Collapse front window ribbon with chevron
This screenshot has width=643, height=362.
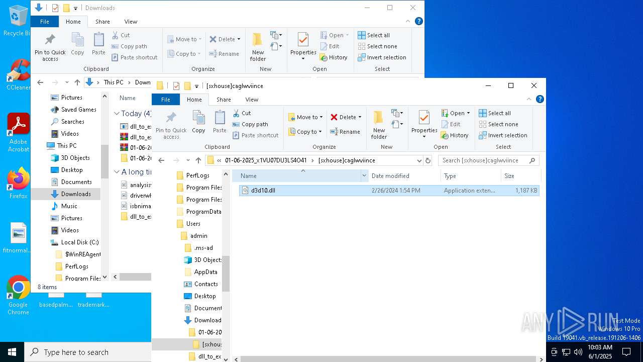(529, 100)
